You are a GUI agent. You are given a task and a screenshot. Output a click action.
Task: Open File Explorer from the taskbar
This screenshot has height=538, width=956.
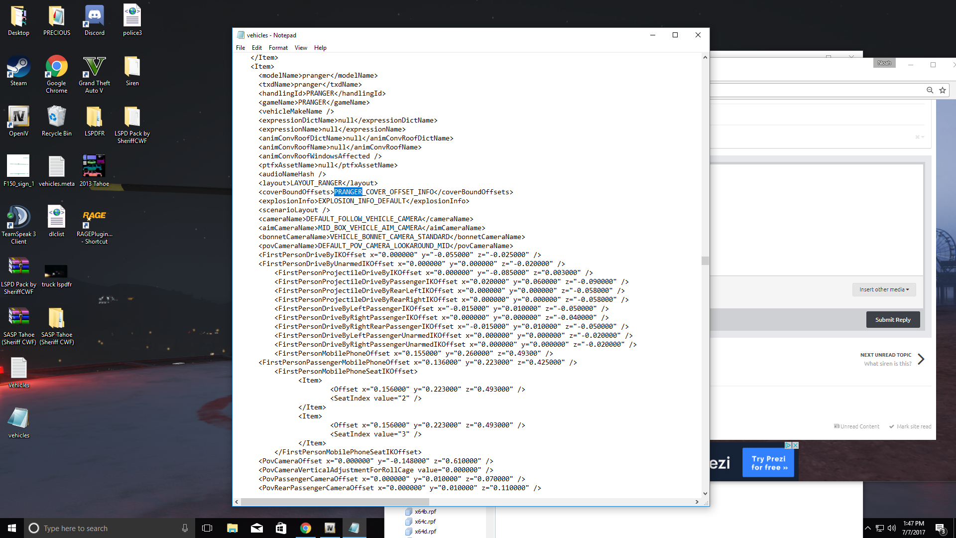tap(232, 528)
